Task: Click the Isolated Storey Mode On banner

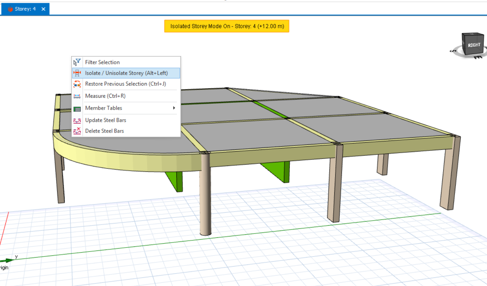Action: (226, 26)
